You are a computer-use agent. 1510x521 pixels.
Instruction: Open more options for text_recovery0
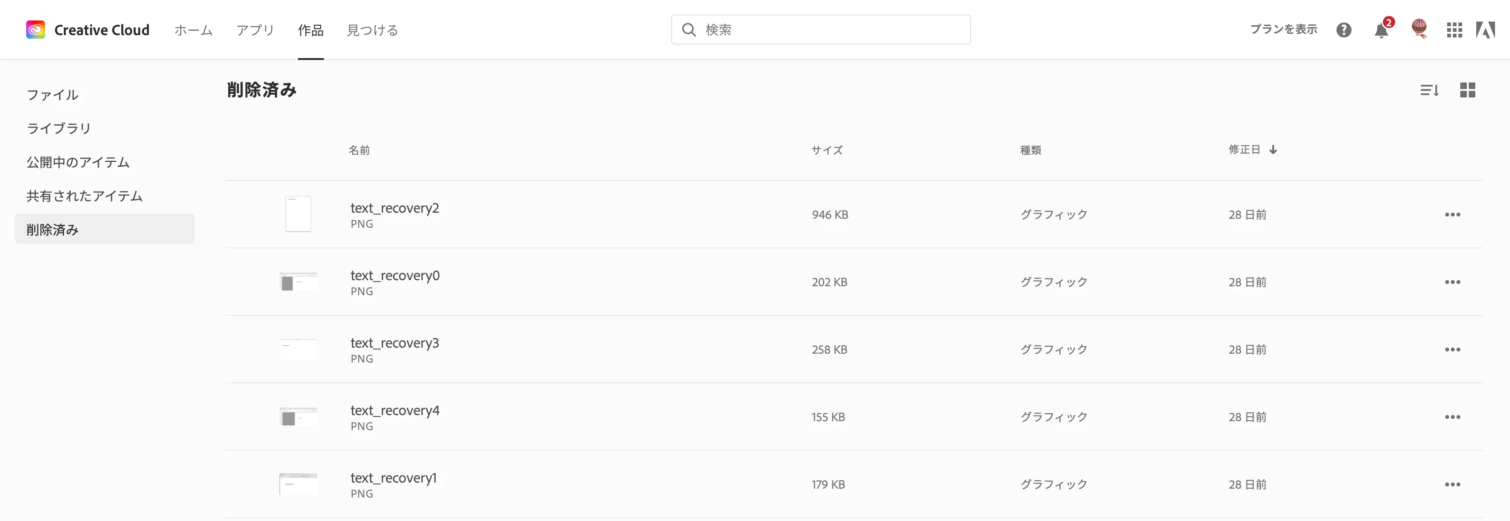click(1452, 282)
